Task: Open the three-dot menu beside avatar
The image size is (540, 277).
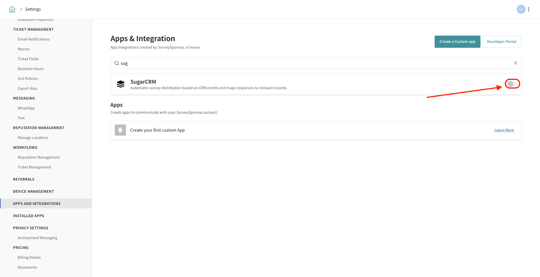Action: coord(529,9)
